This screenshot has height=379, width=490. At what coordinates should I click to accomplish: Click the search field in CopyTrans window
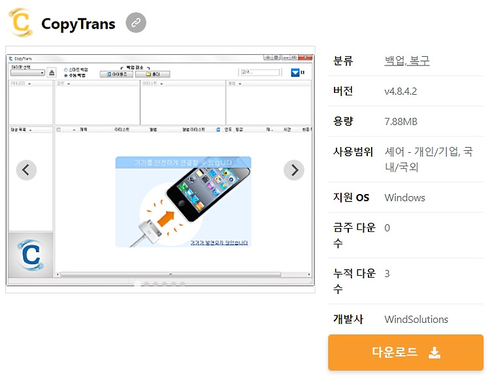pyautogui.click(x=260, y=73)
